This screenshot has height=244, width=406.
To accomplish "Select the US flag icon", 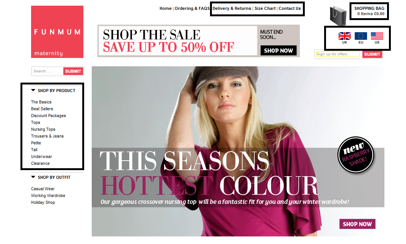I will pyautogui.click(x=377, y=36).
